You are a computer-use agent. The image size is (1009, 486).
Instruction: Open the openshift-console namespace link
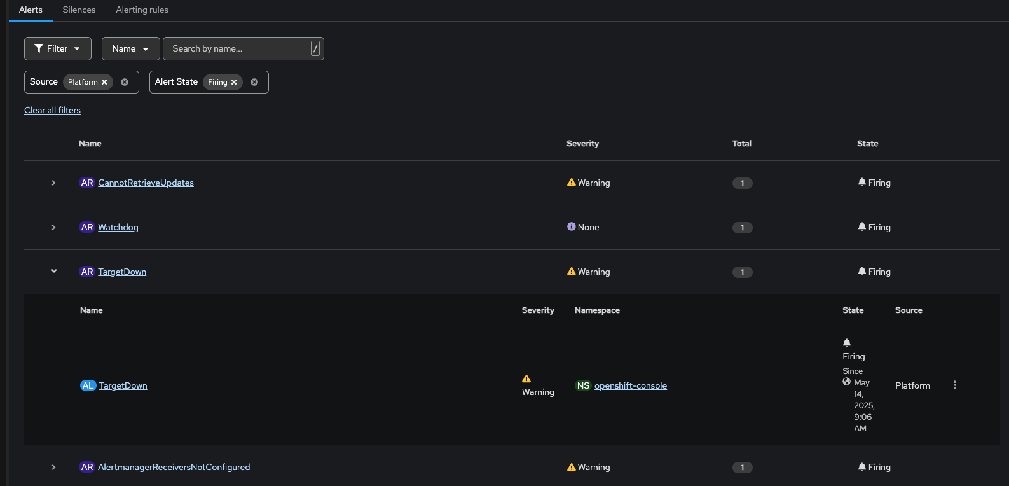pos(631,385)
